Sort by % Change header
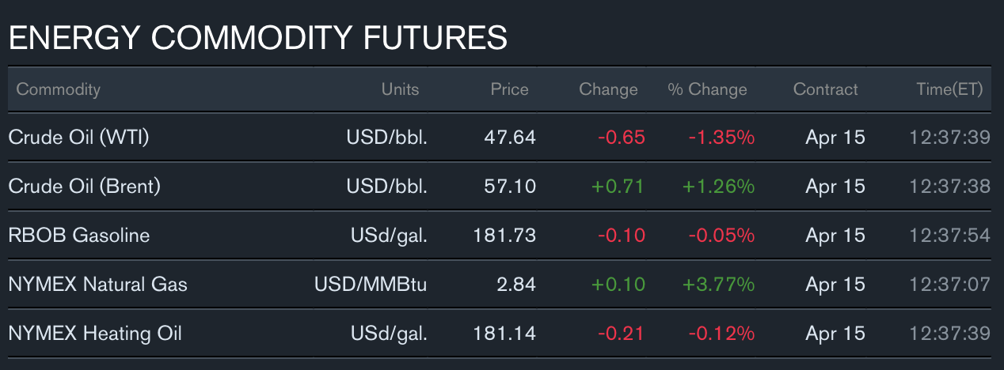The image size is (1004, 370). tap(707, 89)
